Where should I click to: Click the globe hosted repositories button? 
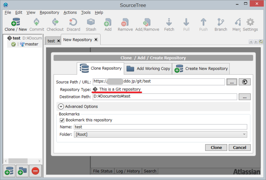pos(245,82)
